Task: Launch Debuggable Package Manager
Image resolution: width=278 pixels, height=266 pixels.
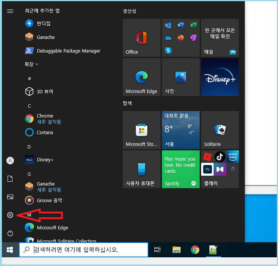Action: pyautogui.click(x=63, y=51)
